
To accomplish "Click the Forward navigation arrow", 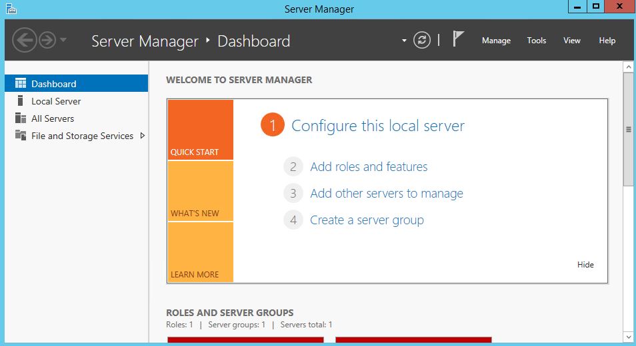I will pos(47,40).
